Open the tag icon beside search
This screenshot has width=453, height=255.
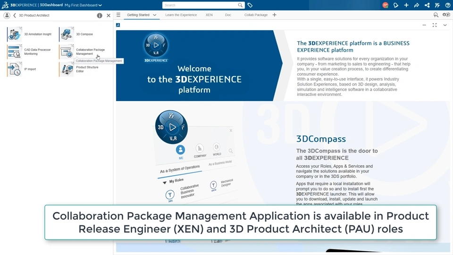click(x=250, y=5)
